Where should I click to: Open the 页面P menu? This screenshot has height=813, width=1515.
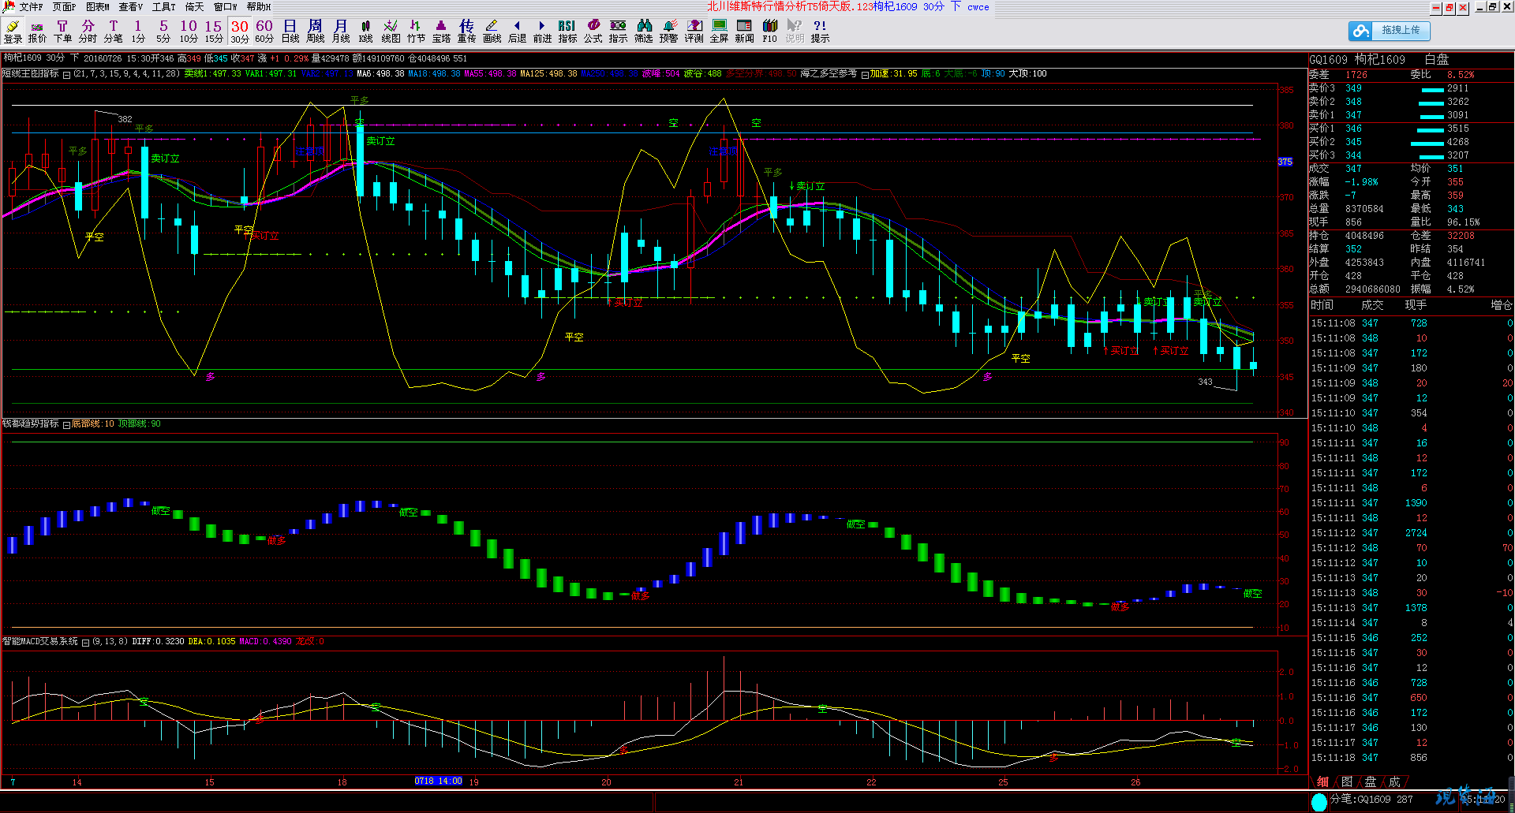click(x=65, y=7)
